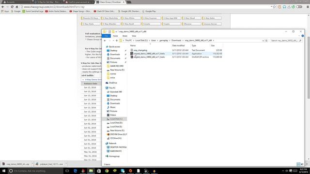This screenshot has width=310, height=174.
Task: Open Windows Store from the taskbar
Action: (x=99, y=171)
